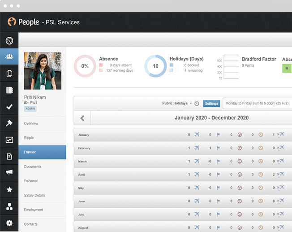Open the work pattern schedule field
Image resolution: width=292 pixels, height=232 pixels.
click(x=257, y=103)
